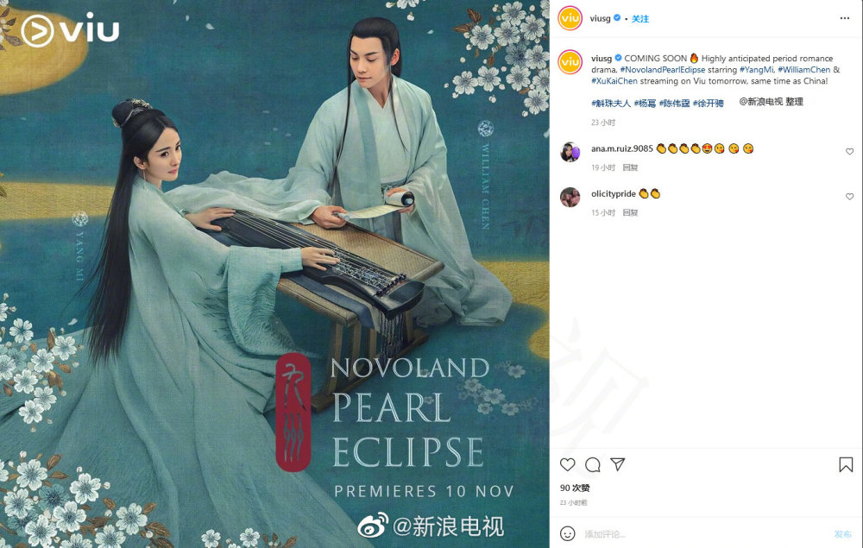863x548 pixels.
Task: Open more options three-dot menu
Action: (x=845, y=18)
